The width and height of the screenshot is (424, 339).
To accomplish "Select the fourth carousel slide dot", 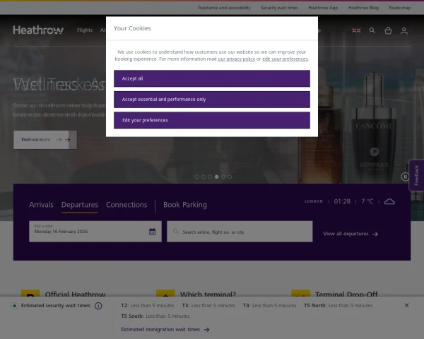I will click(x=217, y=177).
